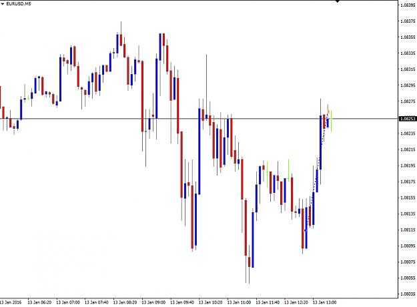The image size is (417, 307).
Task: Select the orange trade close marker
Action: 329,111
